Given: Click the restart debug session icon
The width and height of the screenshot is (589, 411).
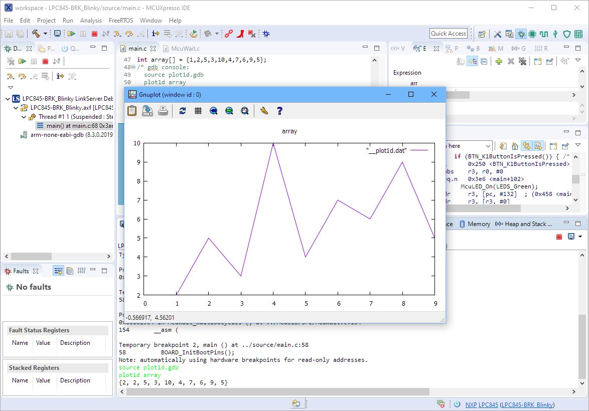Looking at the screenshot, I should click(x=194, y=34).
